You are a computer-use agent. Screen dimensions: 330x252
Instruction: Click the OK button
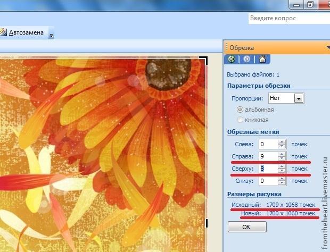pos(247,227)
